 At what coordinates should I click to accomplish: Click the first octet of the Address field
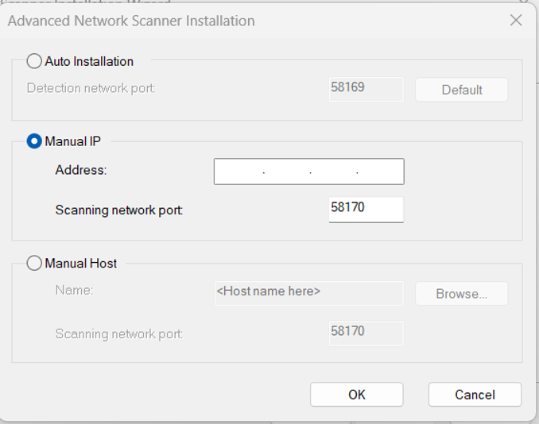(x=239, y=172)
